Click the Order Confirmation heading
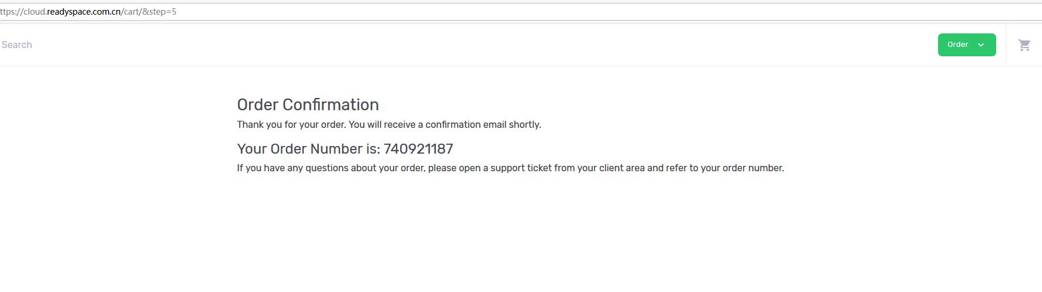Image resolution: width=1042 pixels, height=292 pixels. [x=308, y=105]
